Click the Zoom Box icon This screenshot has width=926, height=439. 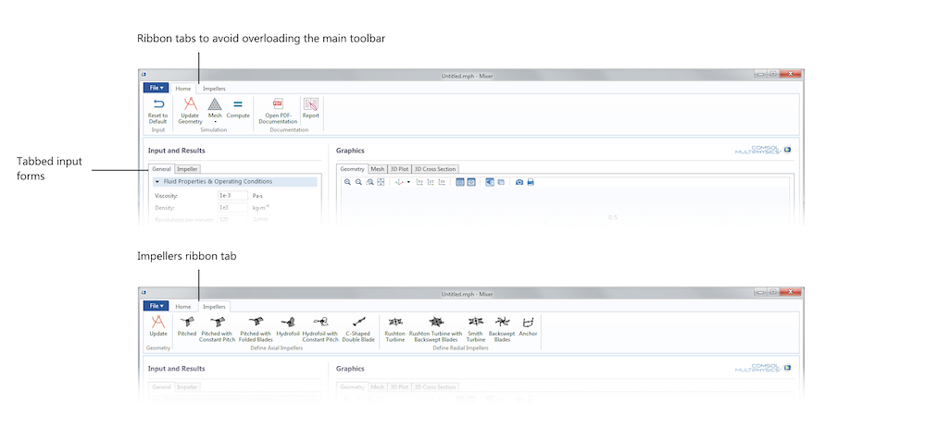[x=369, y=183]
